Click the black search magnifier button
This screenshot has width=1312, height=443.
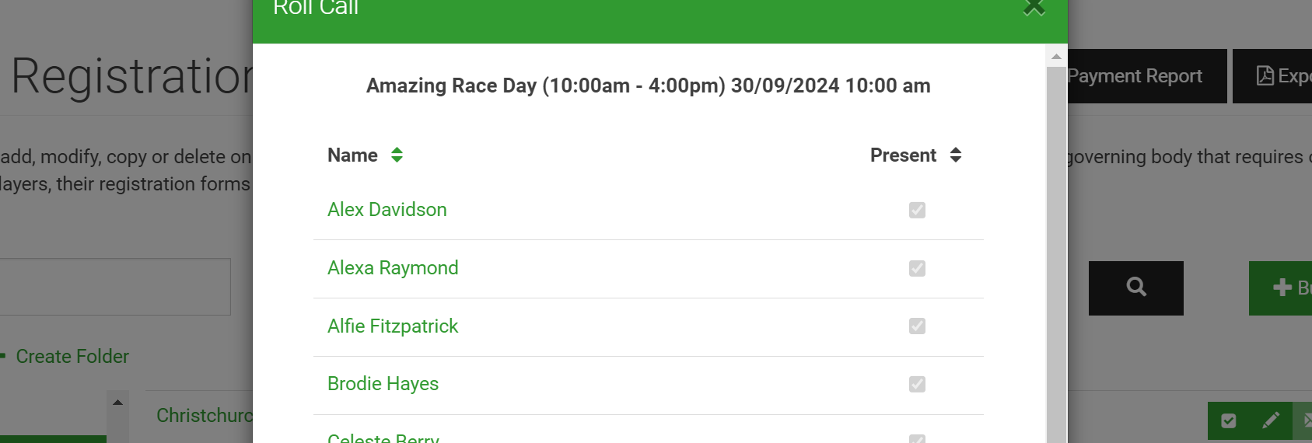point(1136,288)
